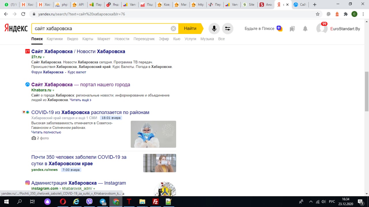This screenshot has height=207, width=369.
Task: Click the Yandex logo
Action: [16, 28]
